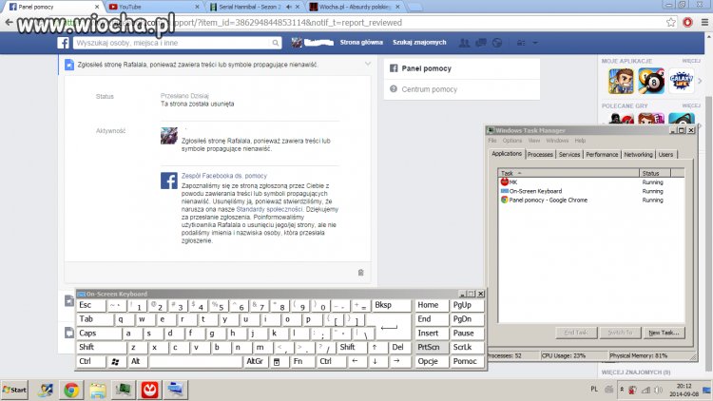Open messages icon in Facebook header
Screen dimensions: 713x401
[481, 43]
